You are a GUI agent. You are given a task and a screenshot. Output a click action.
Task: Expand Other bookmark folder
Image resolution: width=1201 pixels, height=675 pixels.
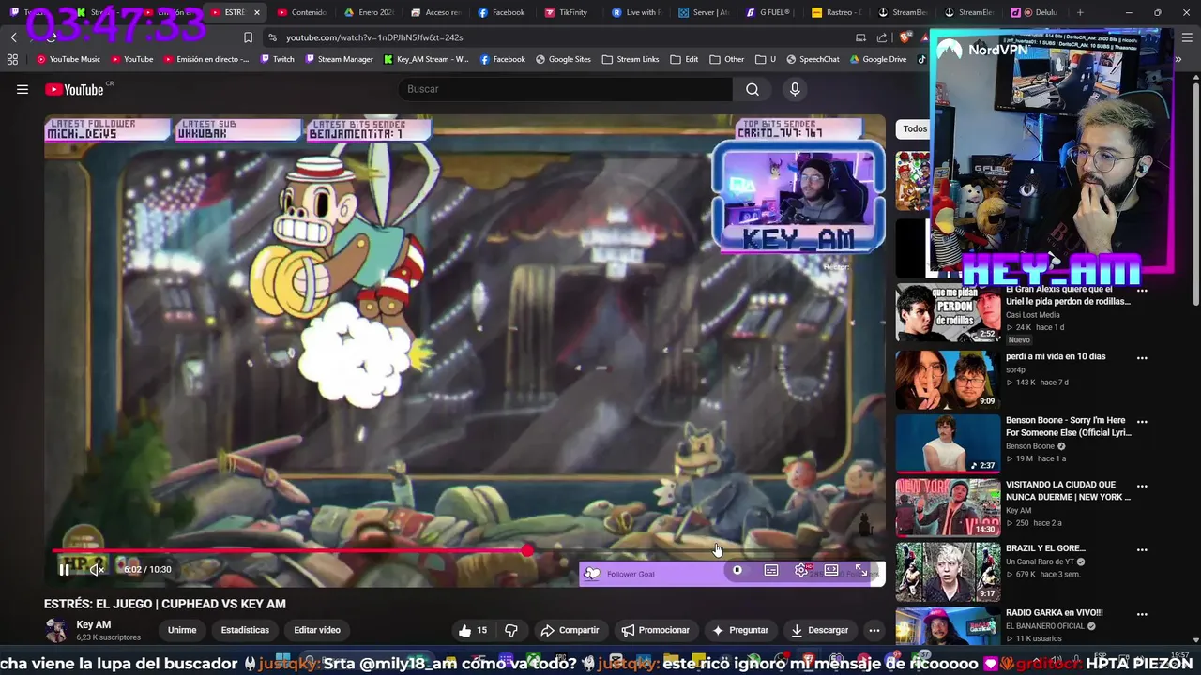click(727, 59)
